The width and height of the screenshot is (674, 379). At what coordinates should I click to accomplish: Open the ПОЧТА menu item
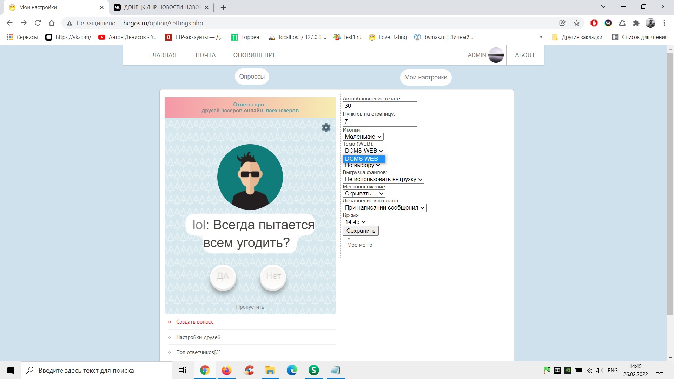coord(205,55)
